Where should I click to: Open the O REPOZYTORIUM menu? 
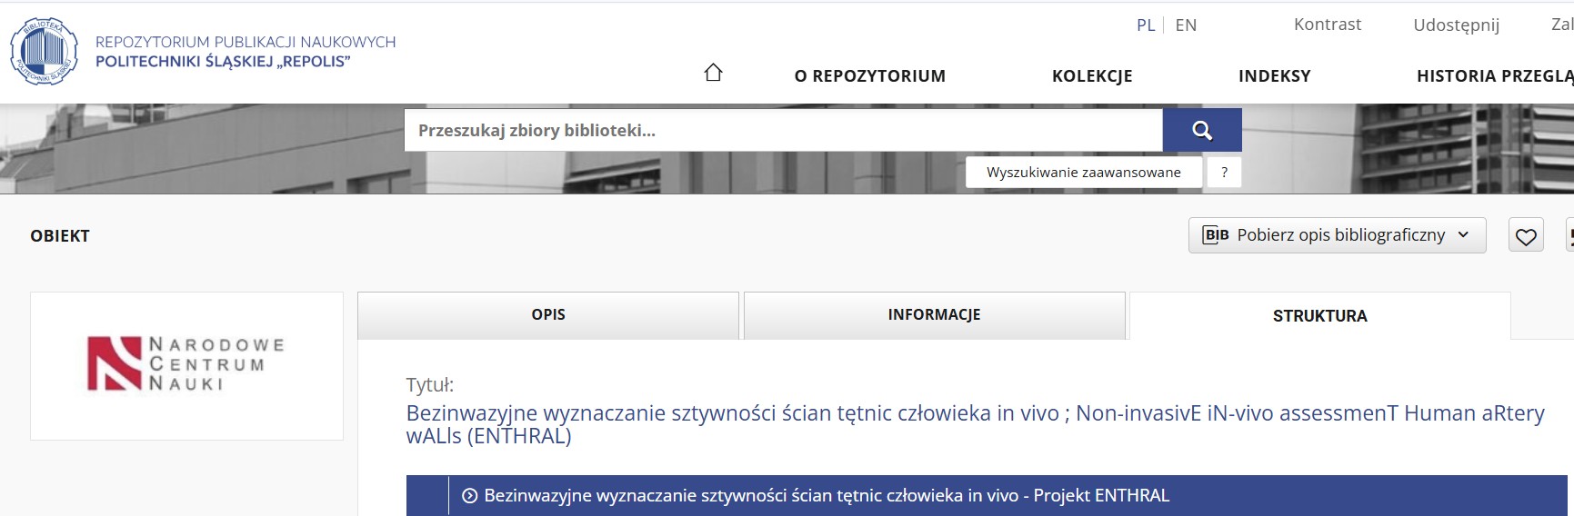[869, 76]
